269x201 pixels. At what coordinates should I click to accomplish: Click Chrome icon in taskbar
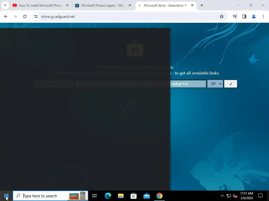point(159,196)
